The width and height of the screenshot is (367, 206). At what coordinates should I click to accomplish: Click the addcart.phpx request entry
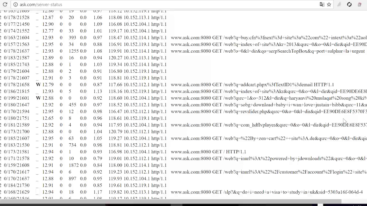point(252,85)
